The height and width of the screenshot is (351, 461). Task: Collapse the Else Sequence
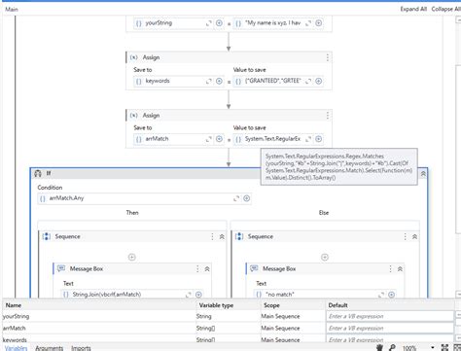click(414, 237)
